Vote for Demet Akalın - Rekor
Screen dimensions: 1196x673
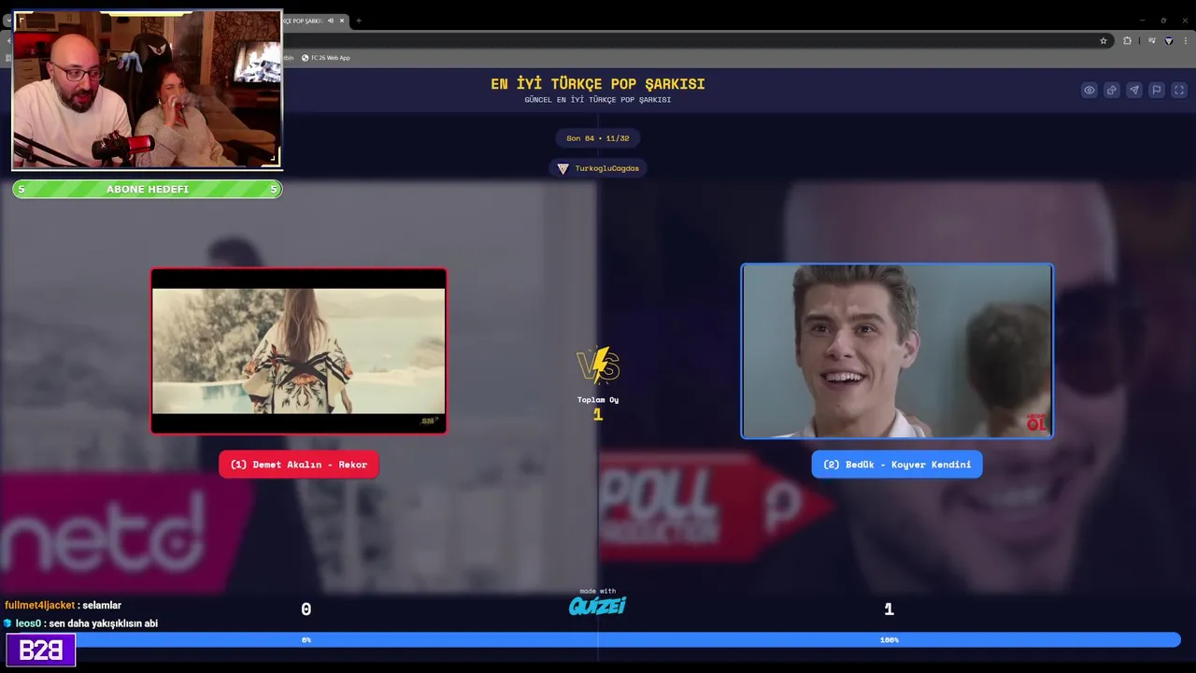tap(299, 465)
